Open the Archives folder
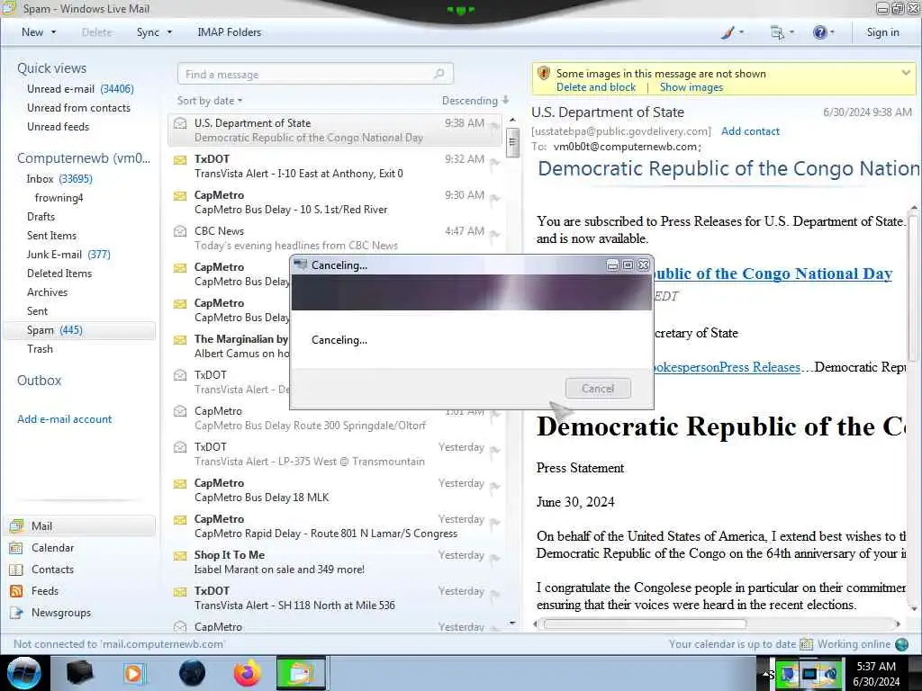 point(47,292)
